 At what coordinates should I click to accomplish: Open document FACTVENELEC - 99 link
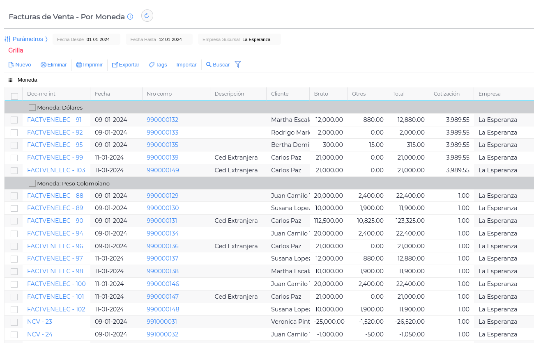pyautogui.click(x=55, y=158)
